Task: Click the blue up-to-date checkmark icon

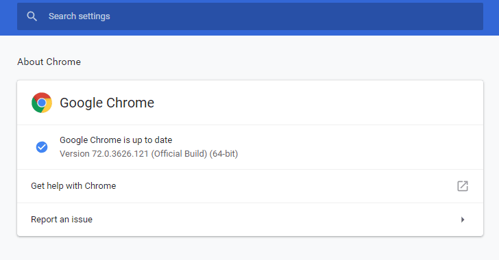Action: point(42,147)
